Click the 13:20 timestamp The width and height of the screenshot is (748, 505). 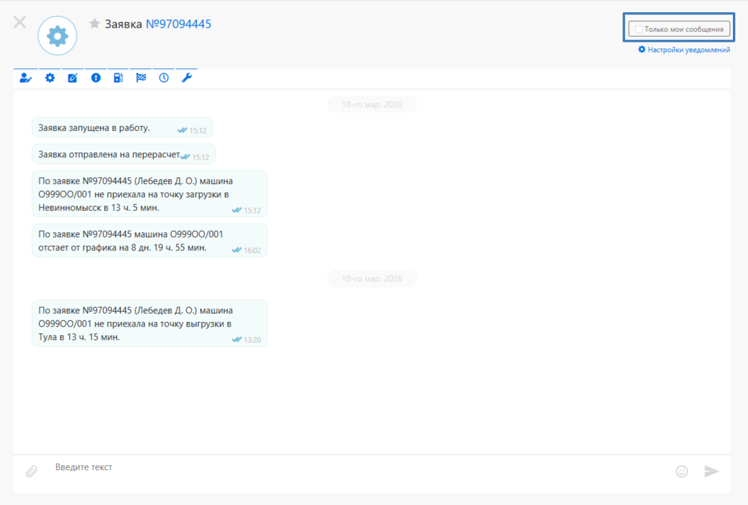click(252, 340)
